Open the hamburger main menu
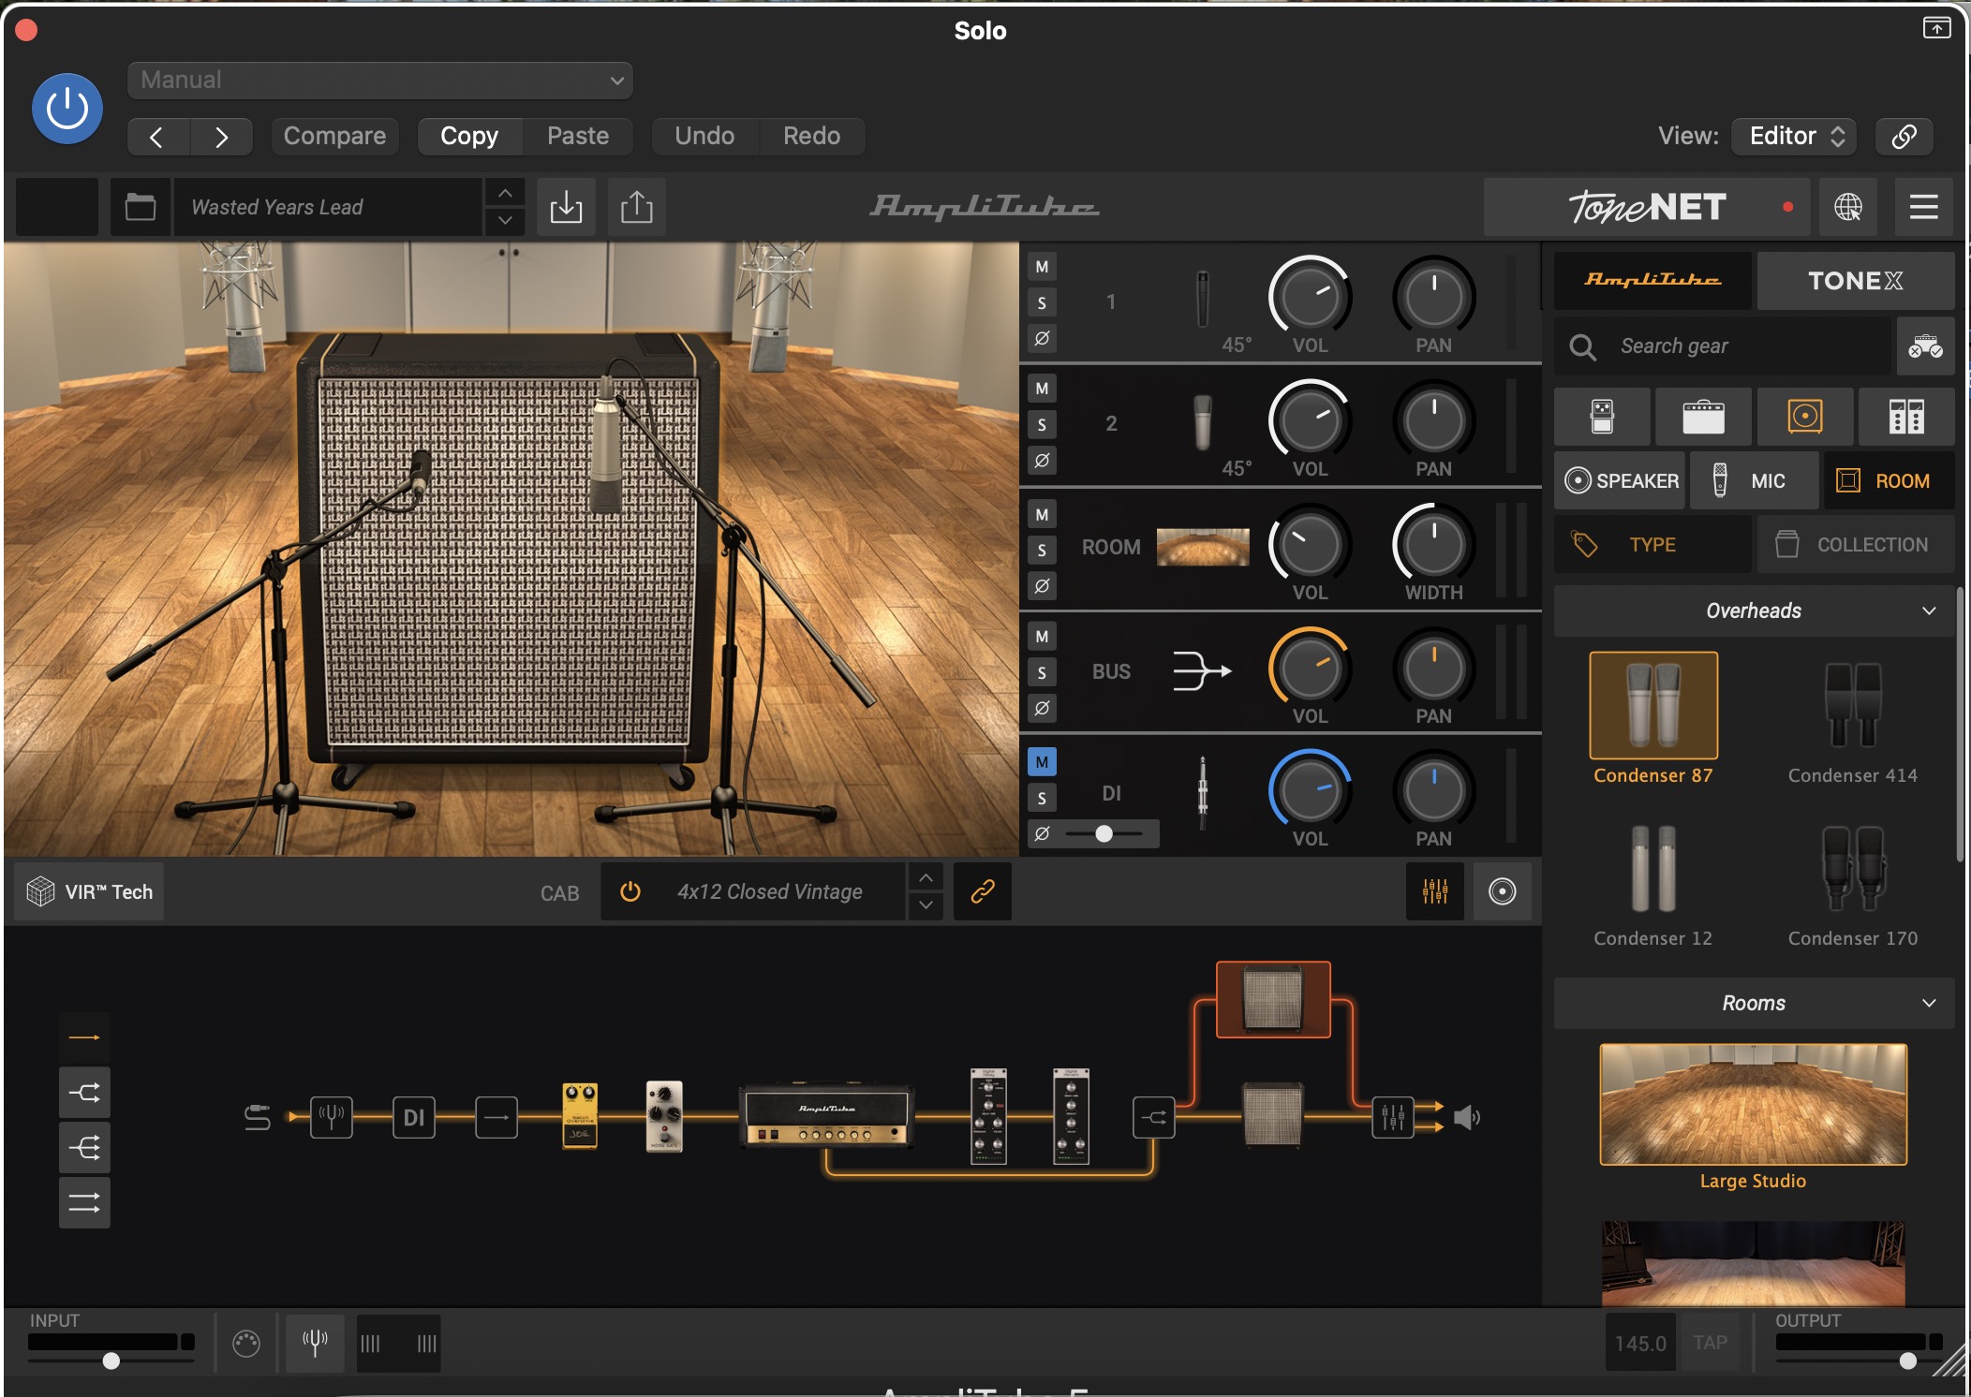 tap(1924, 207)
